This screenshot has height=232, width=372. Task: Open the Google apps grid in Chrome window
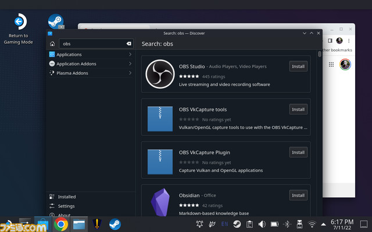point(331,64)
